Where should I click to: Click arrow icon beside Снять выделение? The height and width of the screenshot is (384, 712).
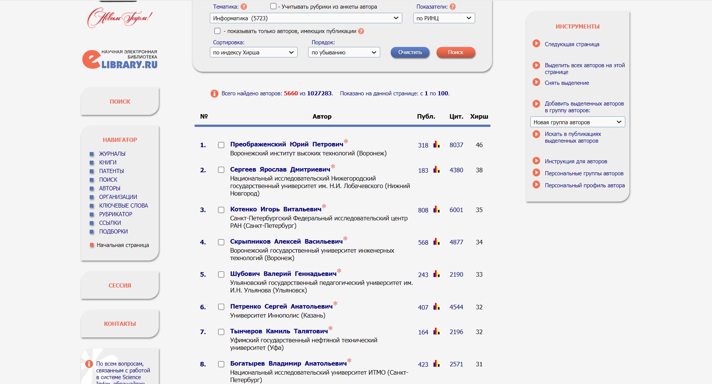coord(536,82)
